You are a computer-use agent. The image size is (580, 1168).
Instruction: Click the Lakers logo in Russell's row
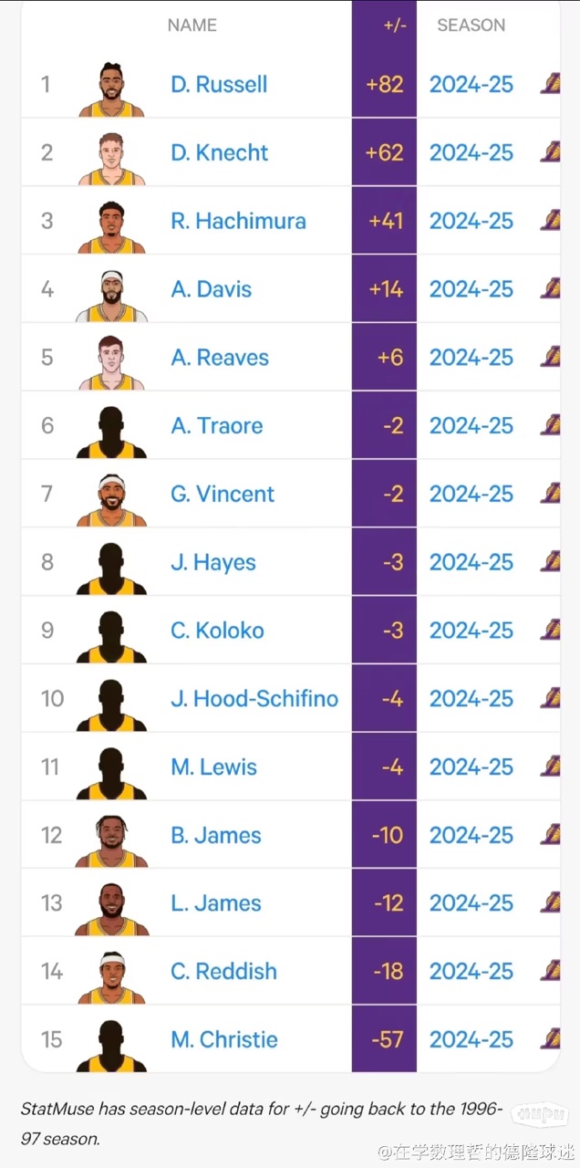coord(551,85)
